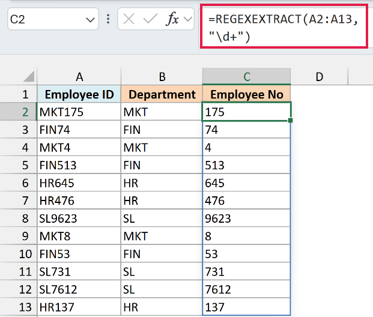
Task: Select row 2 header
Action: [18, 112]
